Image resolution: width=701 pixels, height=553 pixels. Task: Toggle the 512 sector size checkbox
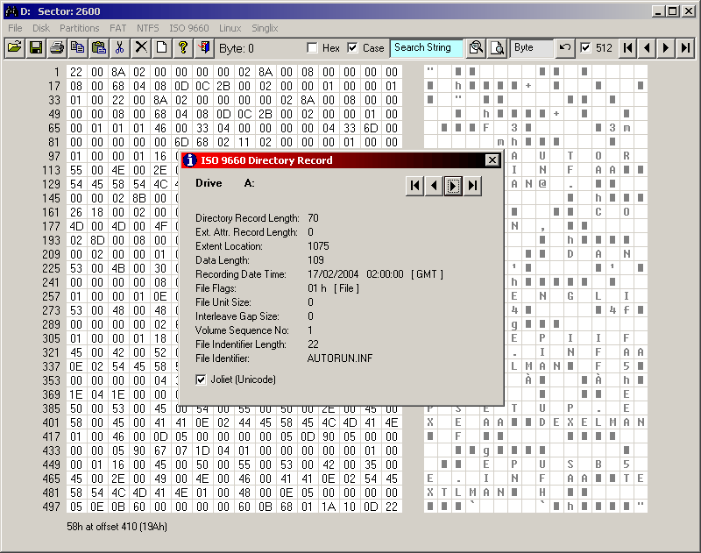(585, 48)
